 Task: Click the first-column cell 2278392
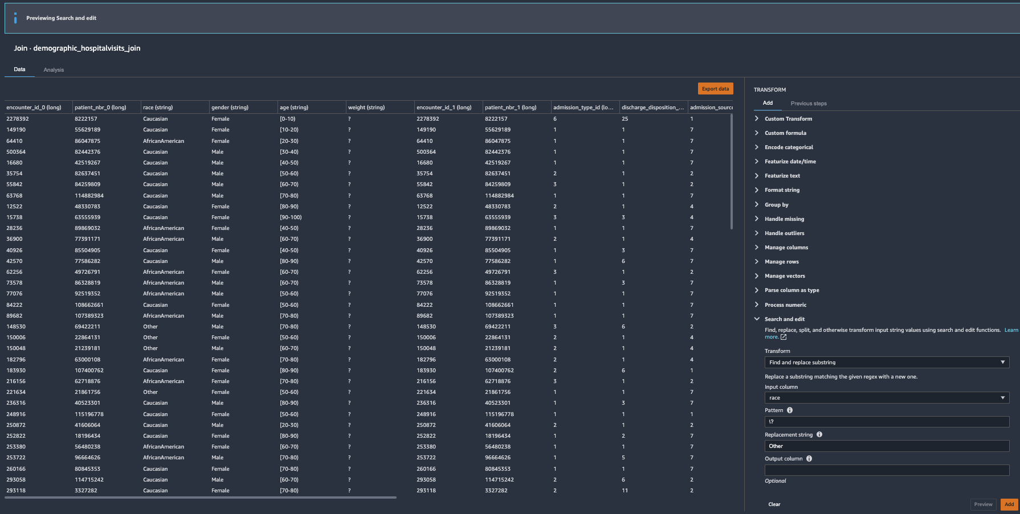(x=18, y=119)
